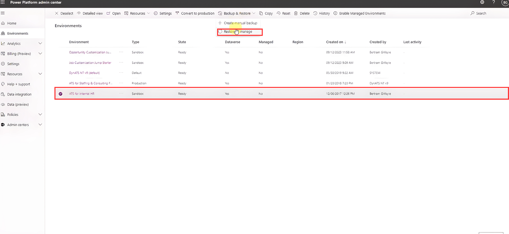Click the State column header
Image resolution: width=509 pixels, height=234 pixels.
click(182, 42)
